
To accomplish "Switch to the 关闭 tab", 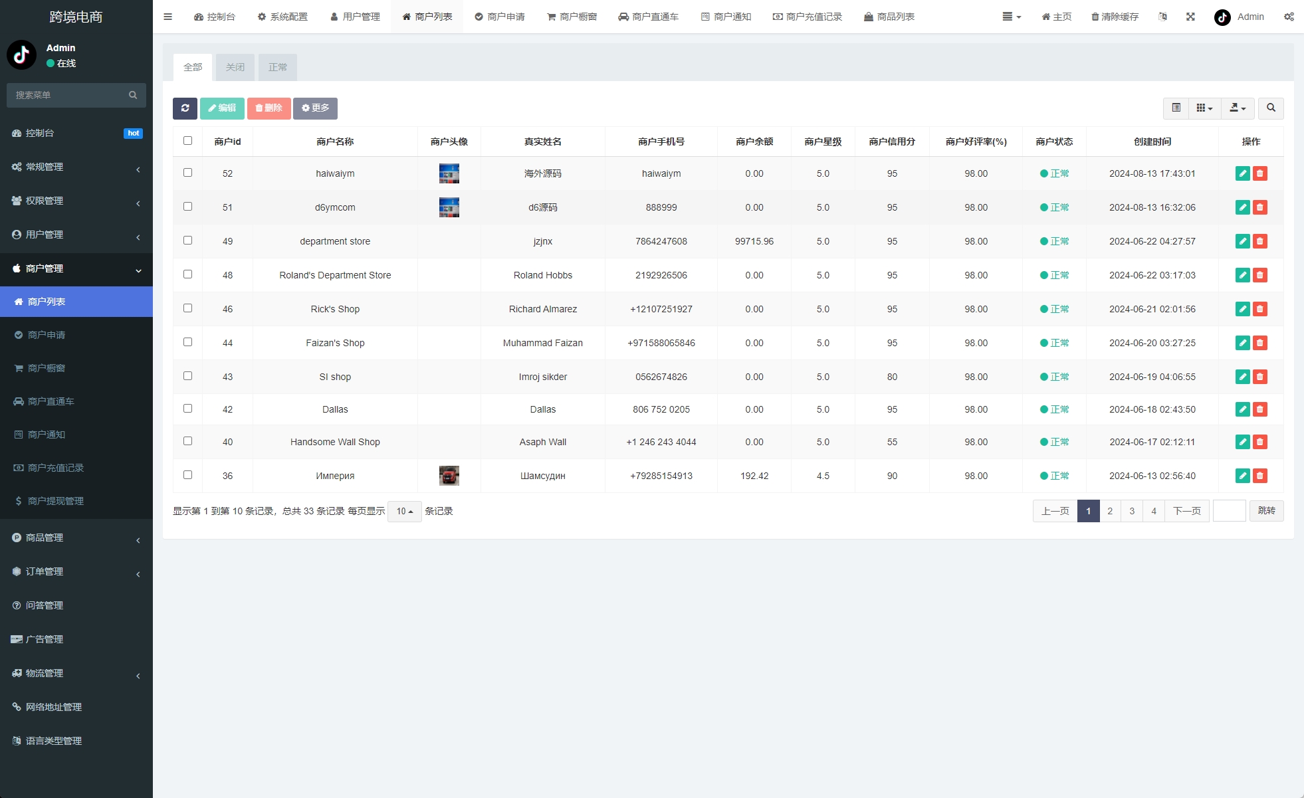I will pyautogui.click(x=235, y=67).
